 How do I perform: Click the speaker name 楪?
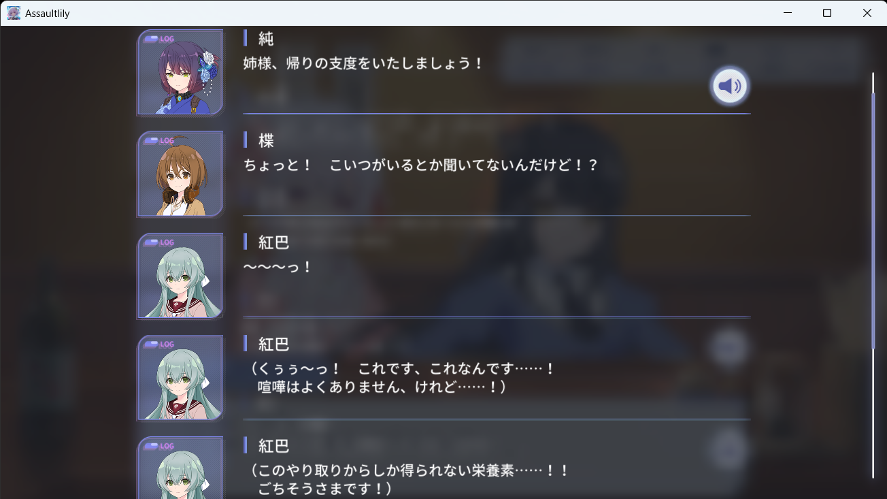pos(266,140)
